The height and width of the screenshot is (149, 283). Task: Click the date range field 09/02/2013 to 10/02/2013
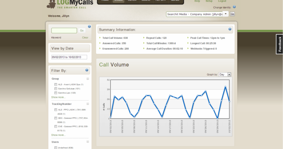pos(69,57)
